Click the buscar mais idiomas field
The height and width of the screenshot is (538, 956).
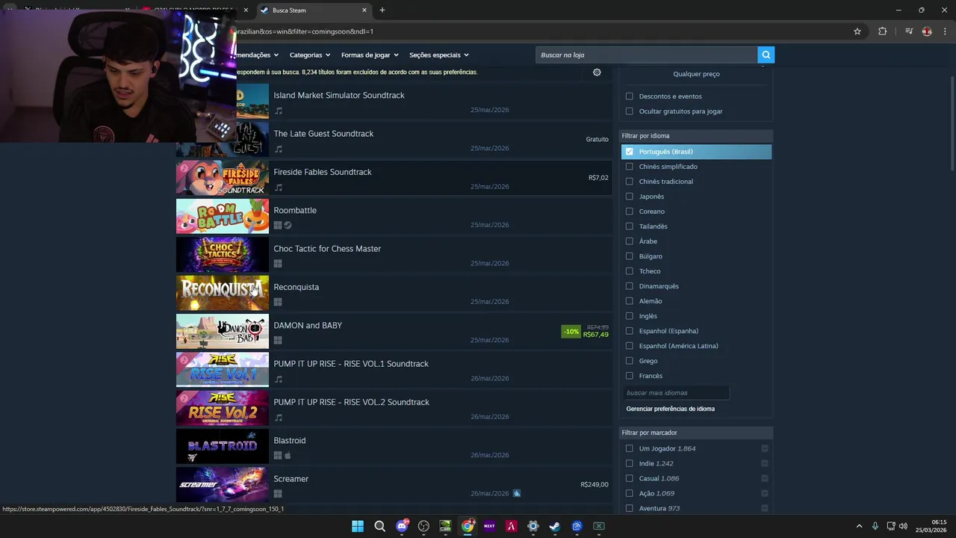pos(676,393)
